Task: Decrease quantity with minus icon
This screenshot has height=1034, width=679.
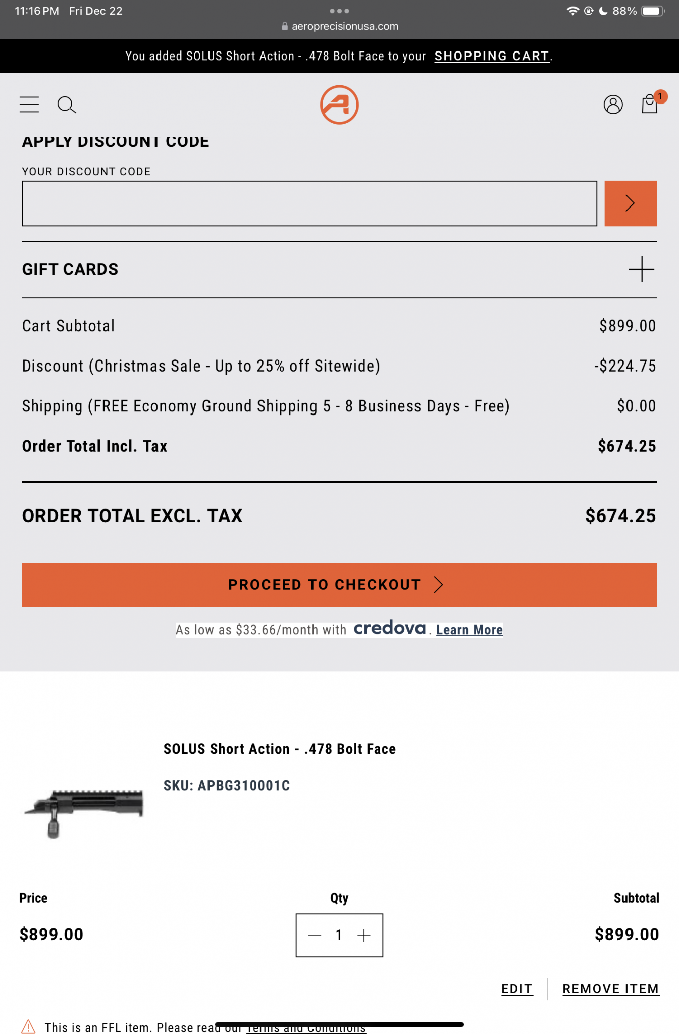Action: [x=315, y=935]
